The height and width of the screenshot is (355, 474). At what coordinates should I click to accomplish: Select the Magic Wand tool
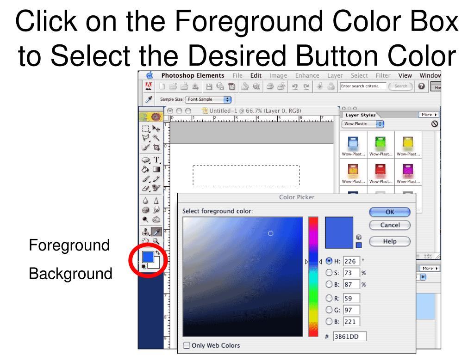click(156, 138)
